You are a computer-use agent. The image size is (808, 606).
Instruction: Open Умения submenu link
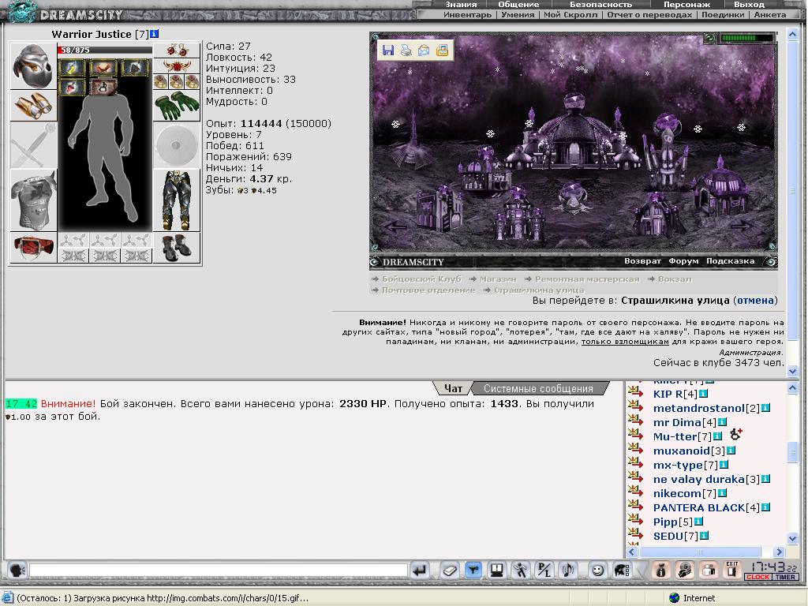[518, 14]
